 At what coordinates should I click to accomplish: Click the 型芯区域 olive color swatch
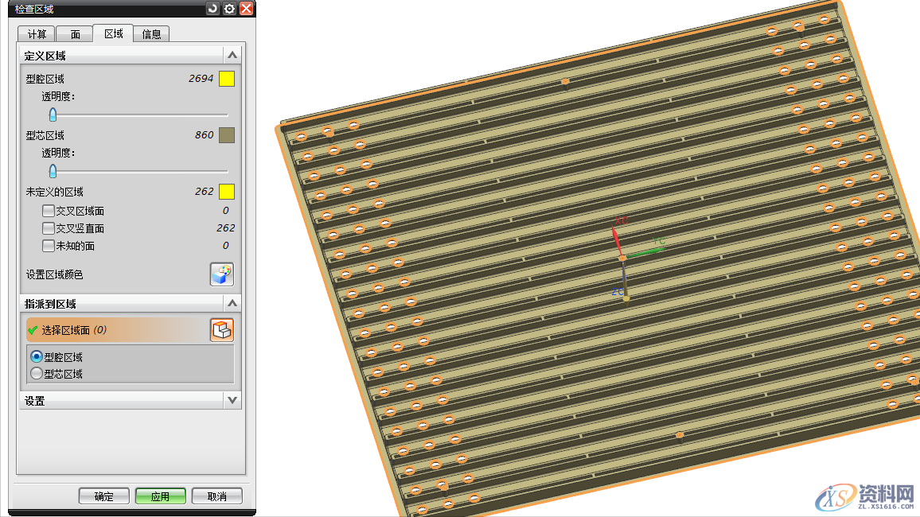pos(227,135)
